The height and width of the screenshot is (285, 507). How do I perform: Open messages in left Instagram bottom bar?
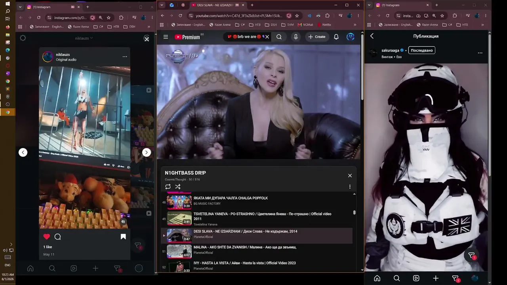click(117, 268)
